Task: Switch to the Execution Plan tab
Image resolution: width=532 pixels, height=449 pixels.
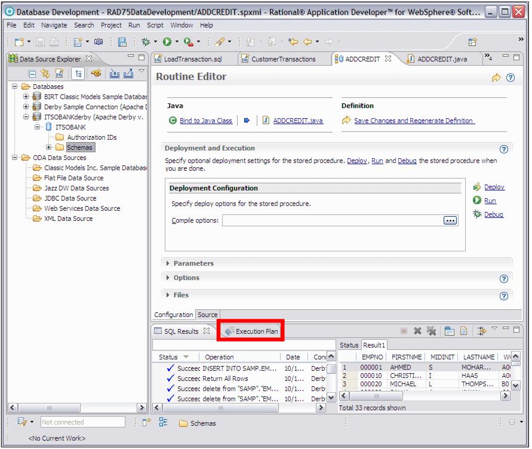Action: [x=251, y=331]
